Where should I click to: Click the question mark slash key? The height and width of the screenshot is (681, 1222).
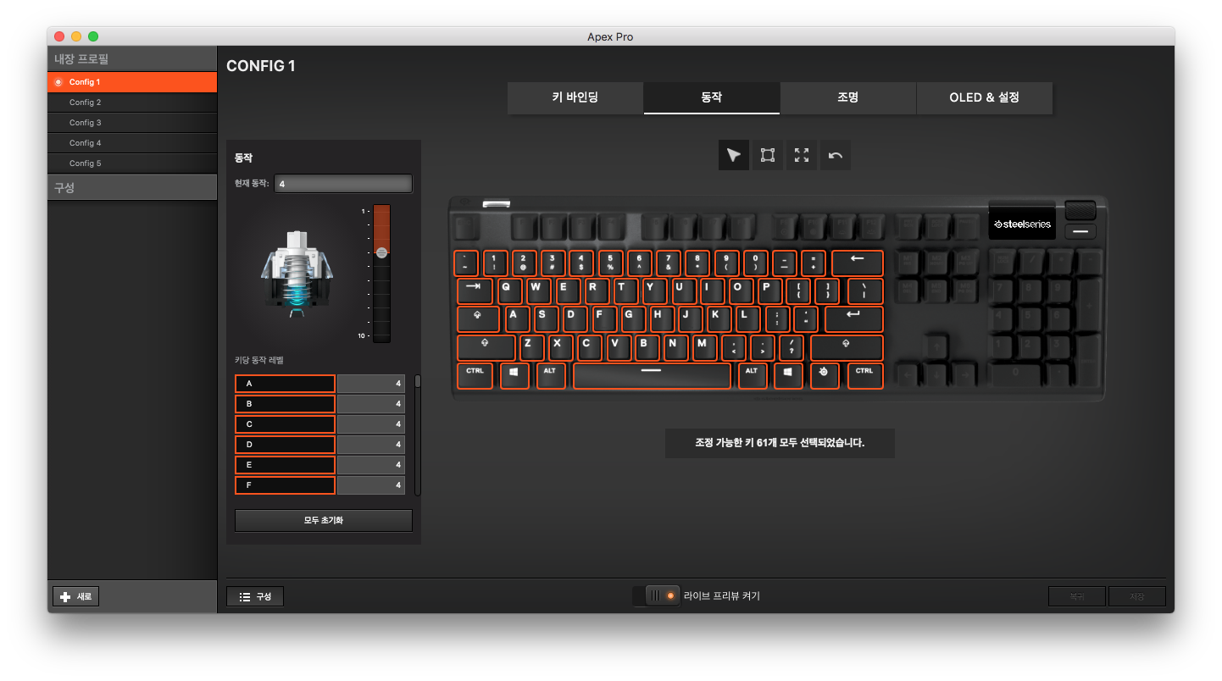point(791,347)
